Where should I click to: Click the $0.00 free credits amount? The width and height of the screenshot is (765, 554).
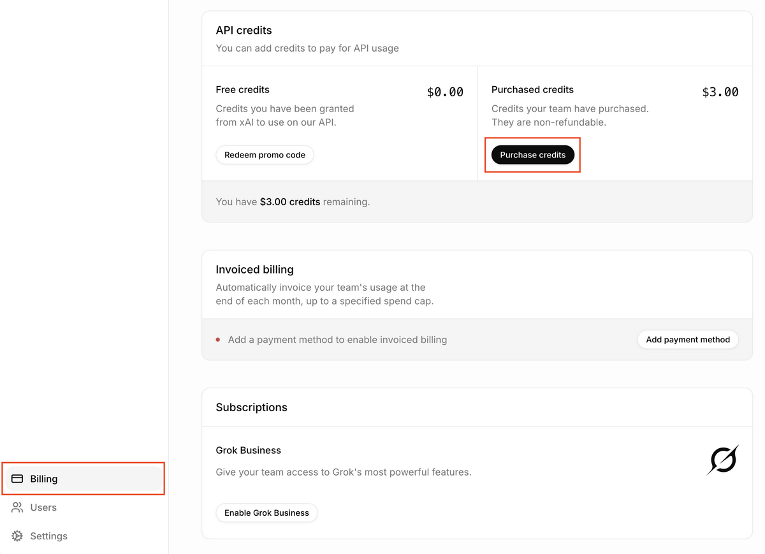[445, 92]
